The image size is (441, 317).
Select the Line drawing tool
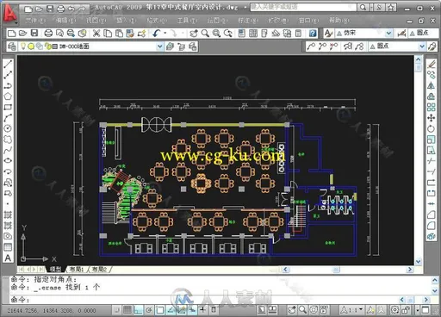point(8,65)
